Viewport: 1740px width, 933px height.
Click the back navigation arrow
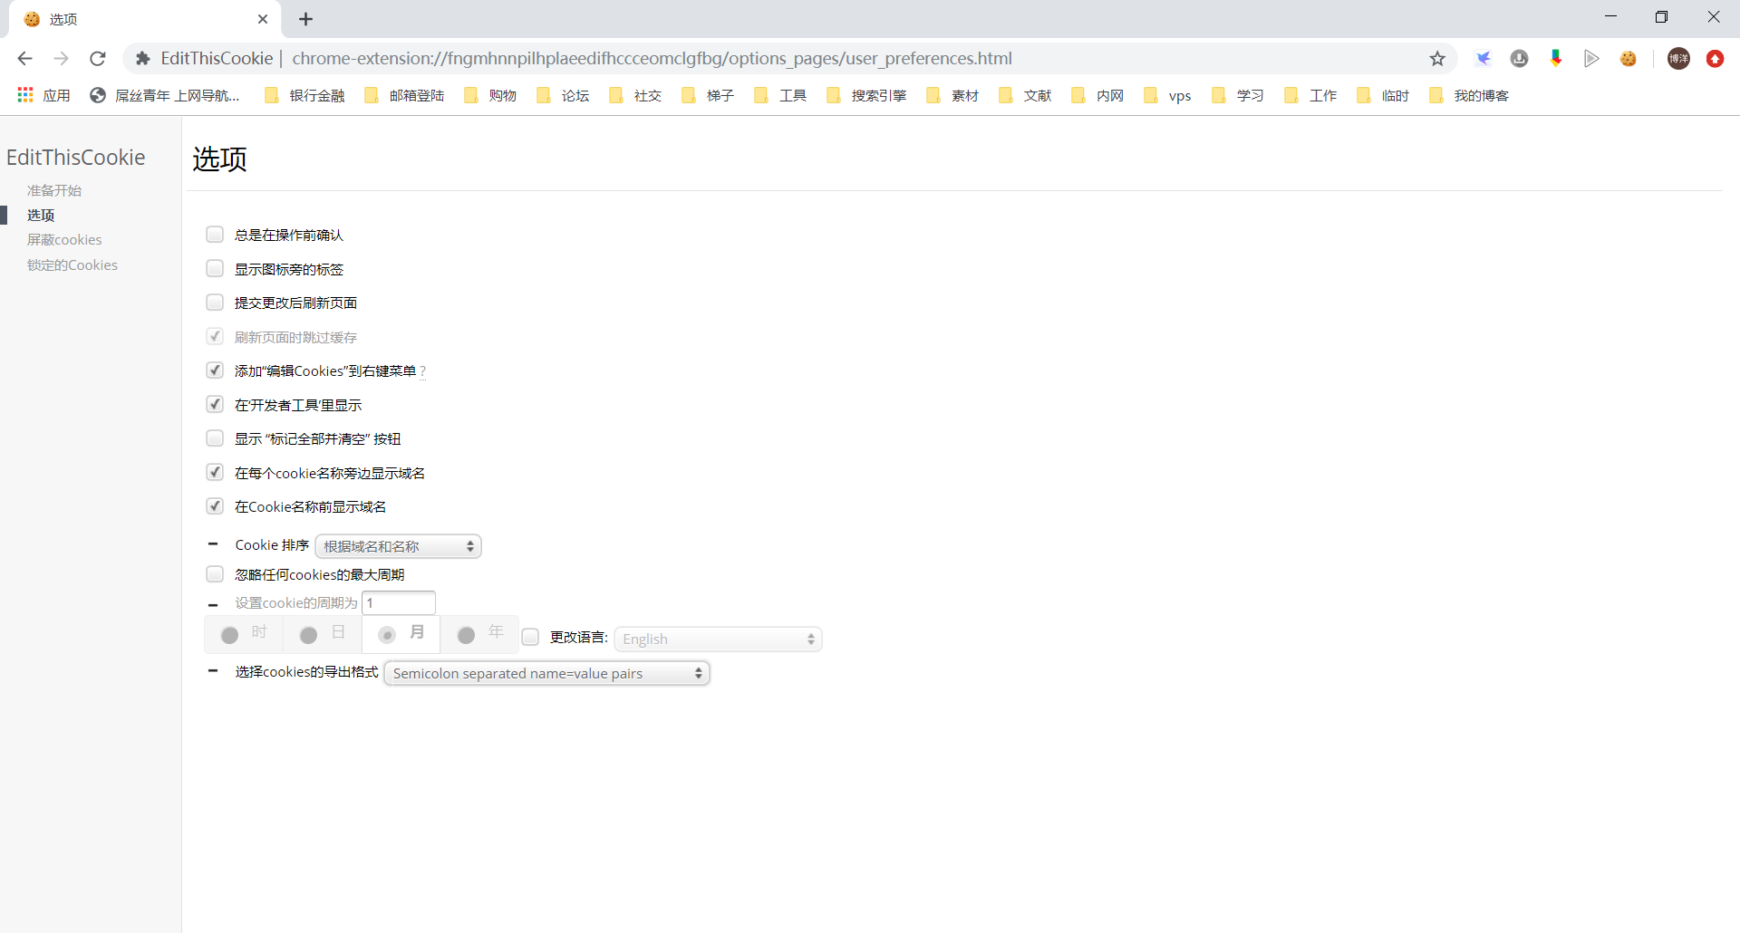(25, 59)
